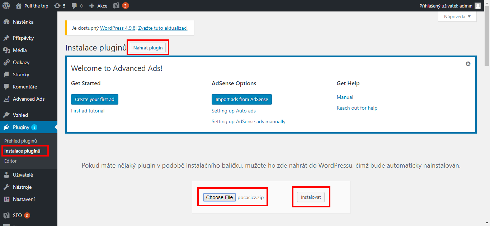The width and height of the screenshot is (490, 226).
Task: Click the updates icon showing 5
Action: [x=57, y=6]
